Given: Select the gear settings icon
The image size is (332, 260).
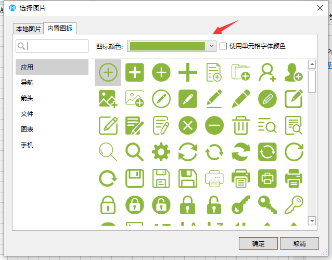Looking at the screenshot, I should point(161,152).
